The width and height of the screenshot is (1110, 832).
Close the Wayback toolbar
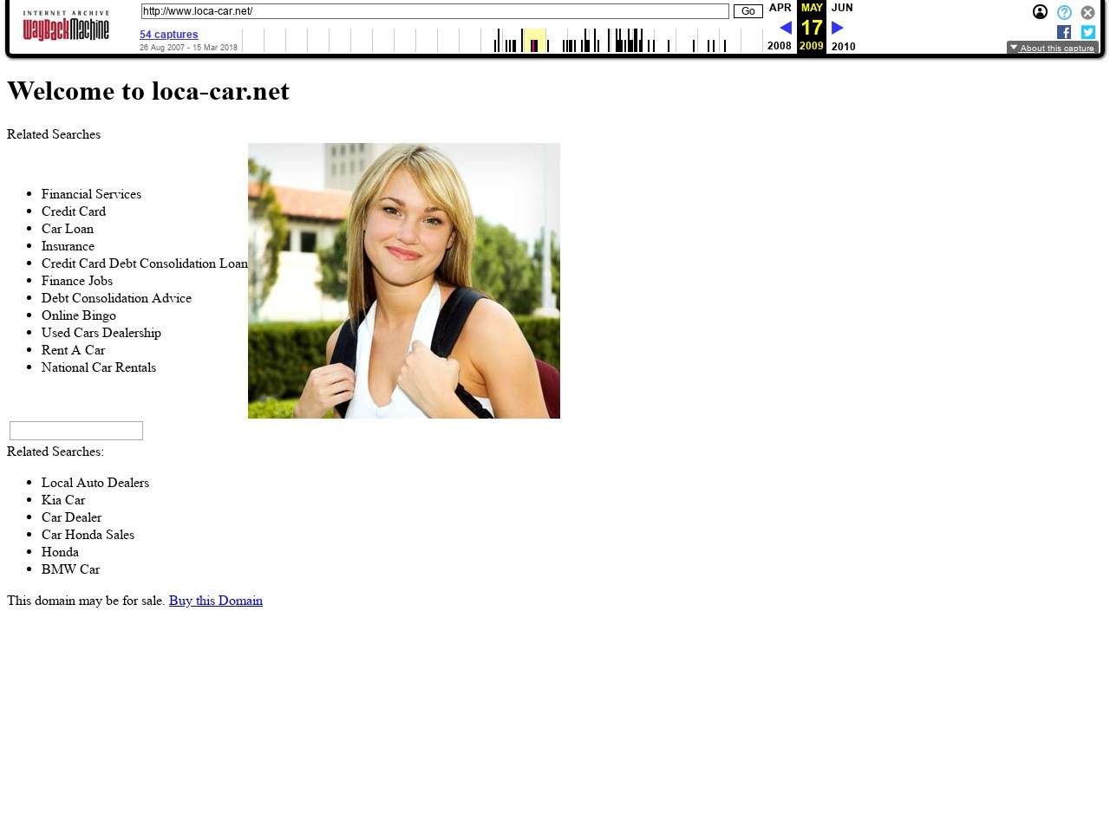click(1087, 12)
